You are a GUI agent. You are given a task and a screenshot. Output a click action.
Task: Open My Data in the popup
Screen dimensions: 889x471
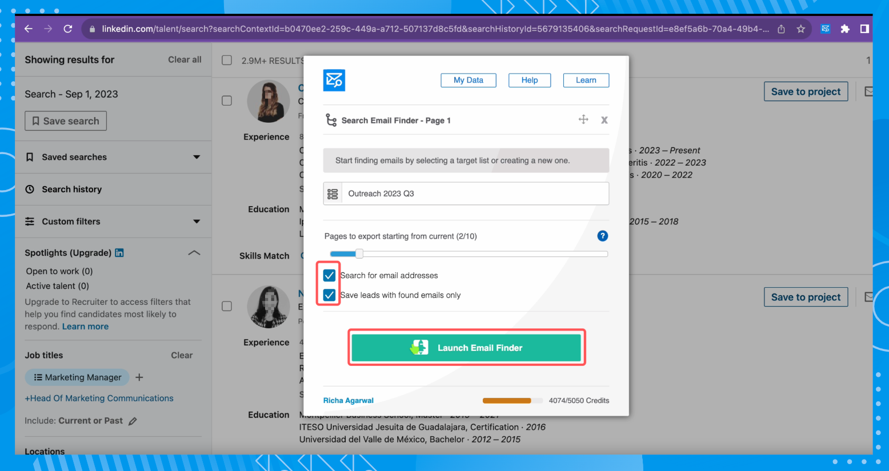(x=468, y=80)
